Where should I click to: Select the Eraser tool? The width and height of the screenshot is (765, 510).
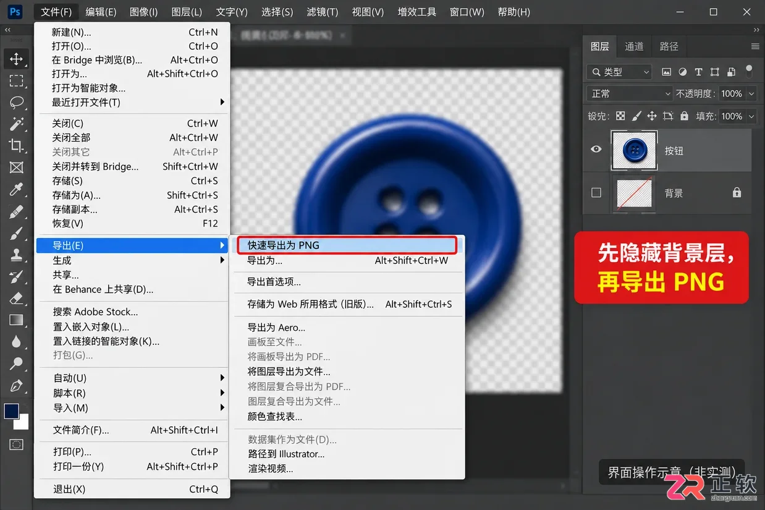click(x=16, y=299)
